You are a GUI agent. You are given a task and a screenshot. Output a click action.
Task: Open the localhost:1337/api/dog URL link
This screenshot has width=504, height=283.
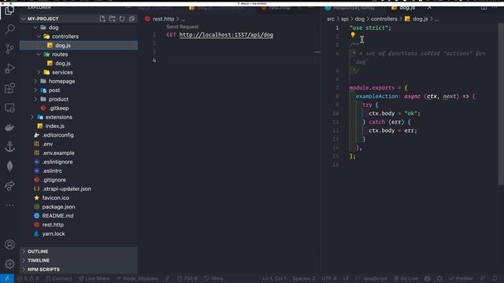coord(226,35)
